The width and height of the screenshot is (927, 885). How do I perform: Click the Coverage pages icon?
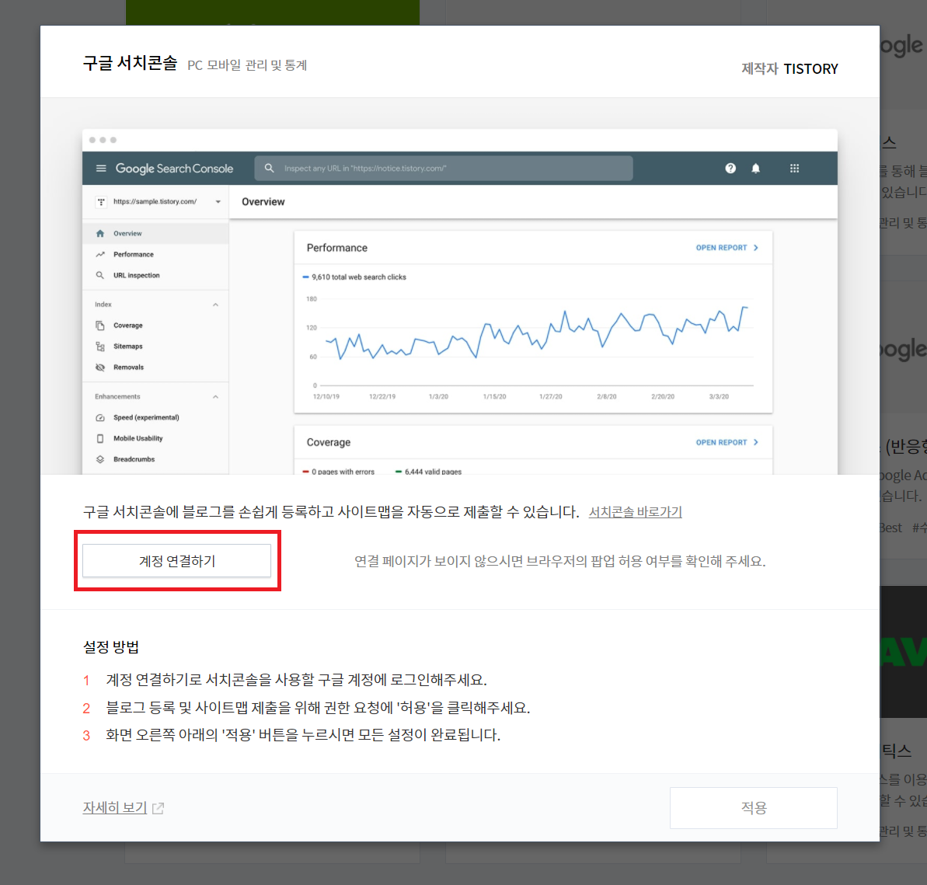pos(100,326)
